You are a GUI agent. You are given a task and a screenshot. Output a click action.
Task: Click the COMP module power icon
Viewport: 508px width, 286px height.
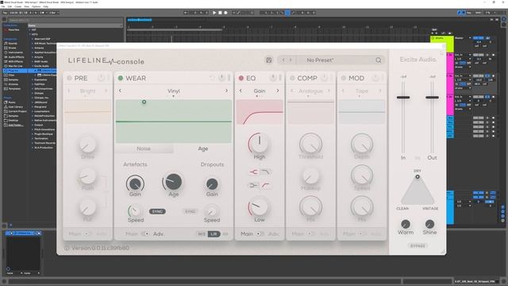(x=325, y=78)
